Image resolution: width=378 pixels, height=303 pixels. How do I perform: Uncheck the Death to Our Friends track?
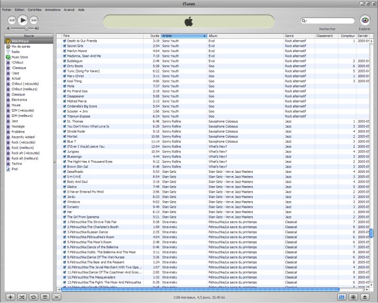click(x=64, y=41)
